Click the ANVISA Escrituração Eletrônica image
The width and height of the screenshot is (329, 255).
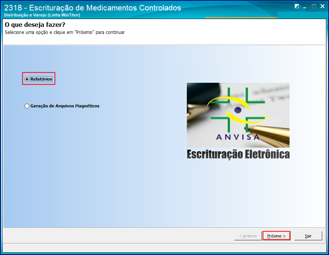pyautogui.click(x=238, y=121)
